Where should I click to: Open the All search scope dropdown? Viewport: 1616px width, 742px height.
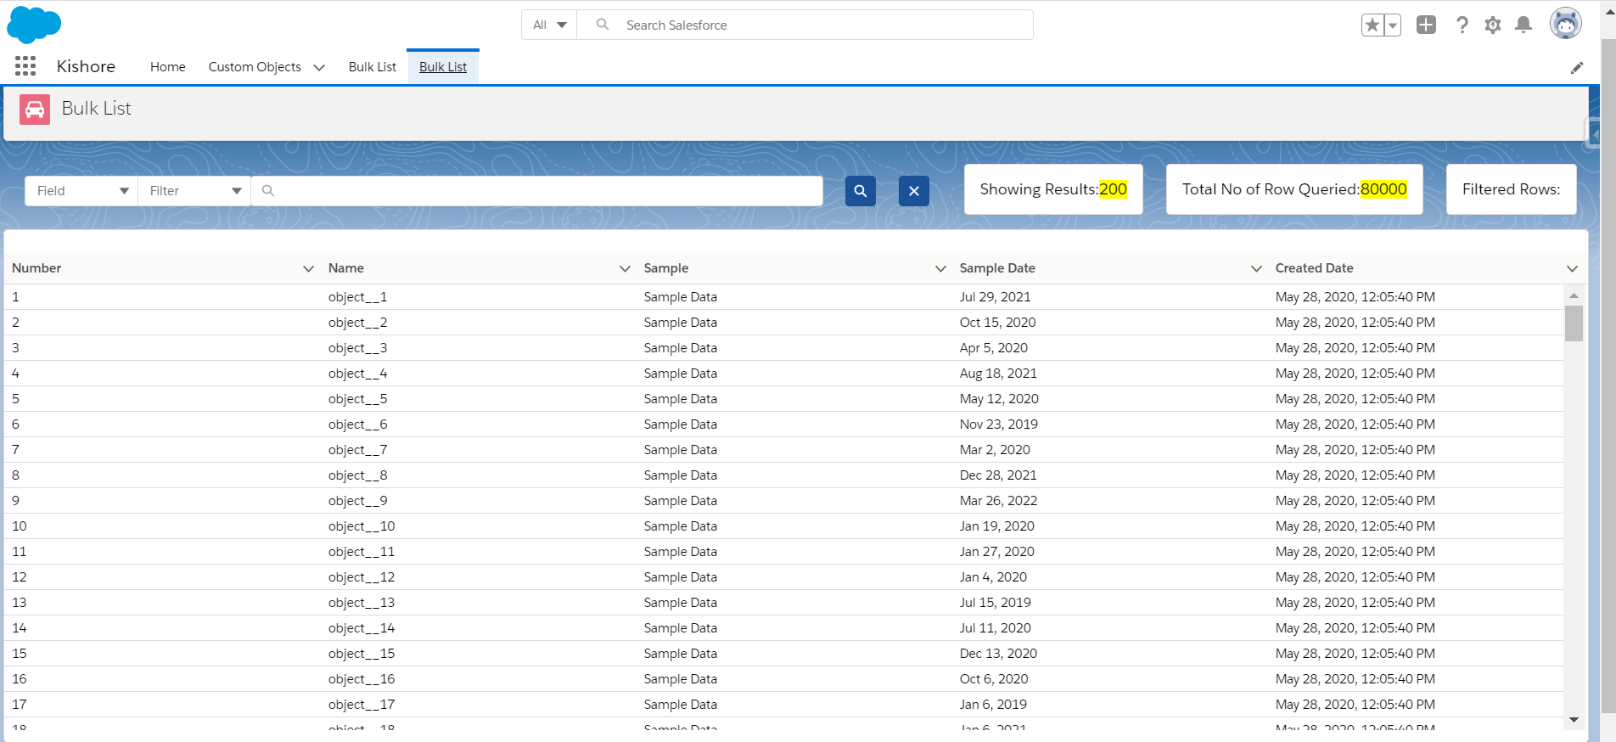tap(549, 25)
